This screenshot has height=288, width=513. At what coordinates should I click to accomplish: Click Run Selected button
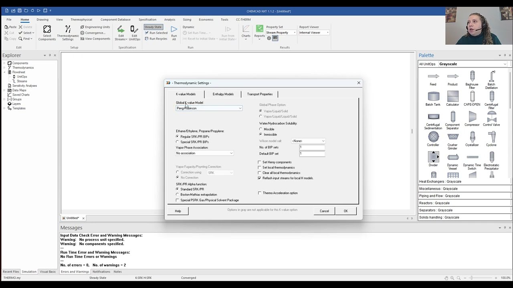click(x=156, y=33)
